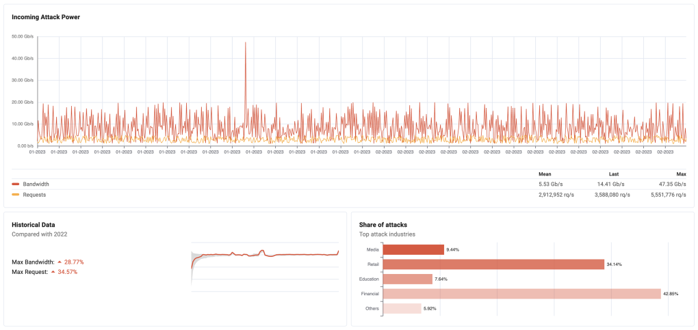Select the Education bar showing 7.64%

coord(408,279)
